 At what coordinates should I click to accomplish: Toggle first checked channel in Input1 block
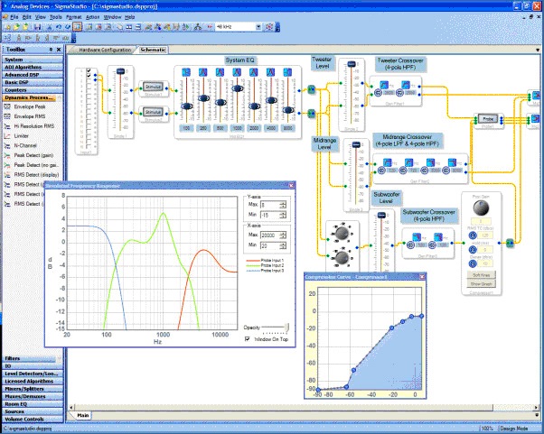click(89, 70)
